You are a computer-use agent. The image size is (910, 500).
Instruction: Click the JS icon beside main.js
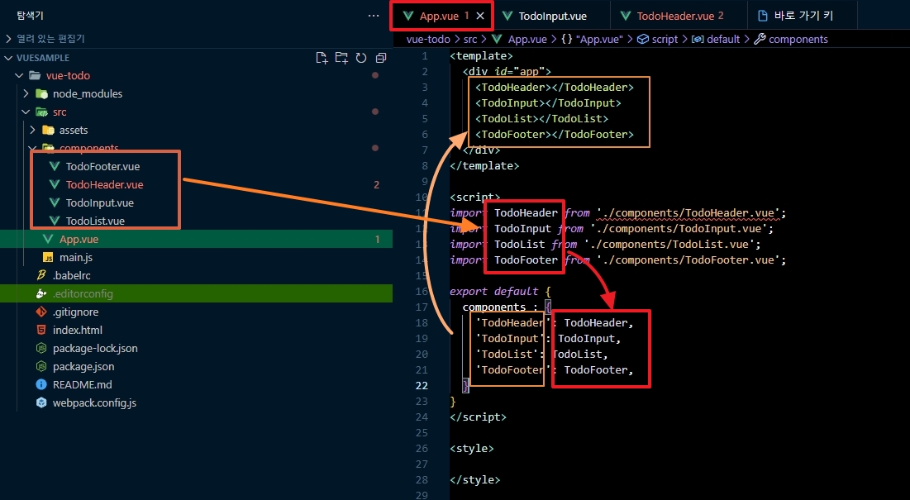coord(48,257)
